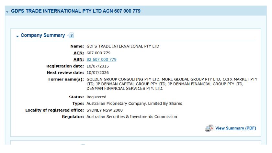Open the ABN 82 607 000 779 link
The width and height of the screenshot is (272, 153).
pyautogui.click(x=101, y=60)
